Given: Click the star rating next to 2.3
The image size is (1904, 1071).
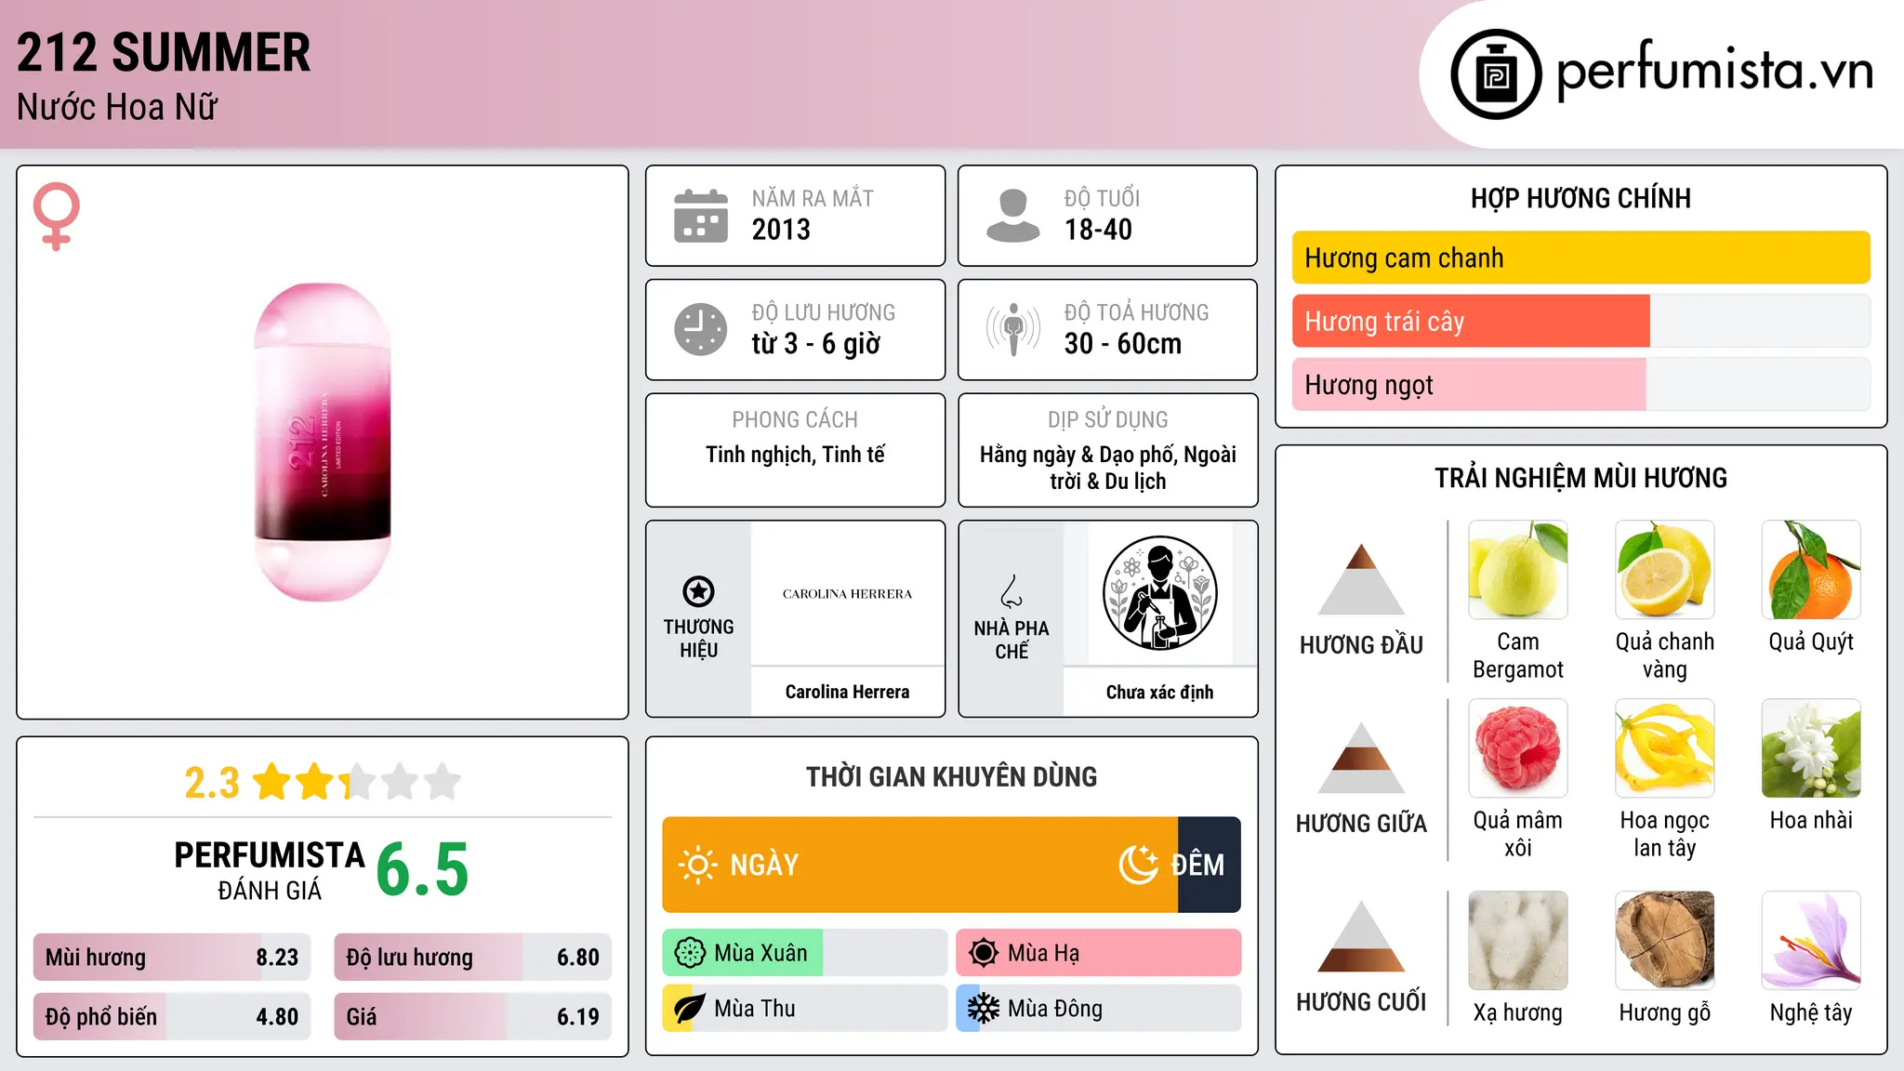Looking at the screenshot, I should (357, 782).
